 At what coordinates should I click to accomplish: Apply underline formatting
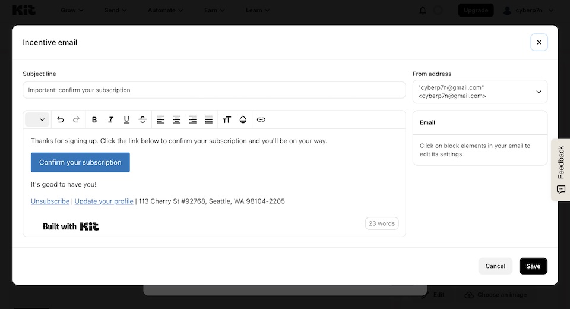click(126, 119)
